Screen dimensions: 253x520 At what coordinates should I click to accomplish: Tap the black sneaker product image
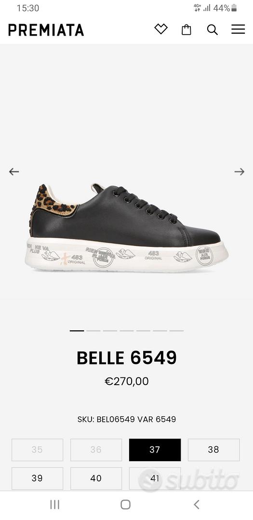point(126,227)
